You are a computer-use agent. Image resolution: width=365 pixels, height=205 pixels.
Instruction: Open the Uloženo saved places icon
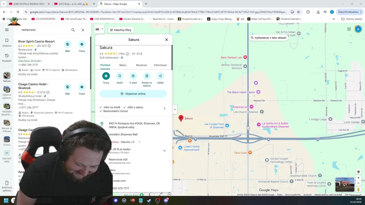(7, 40)
